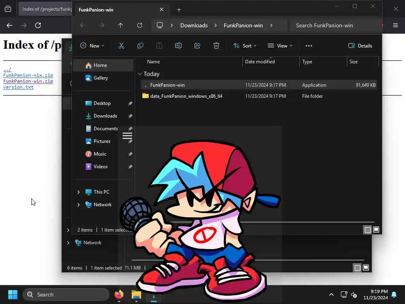Toggle the Details pane button
This screenshot has height=304, width=405.
tap(360, 46)
